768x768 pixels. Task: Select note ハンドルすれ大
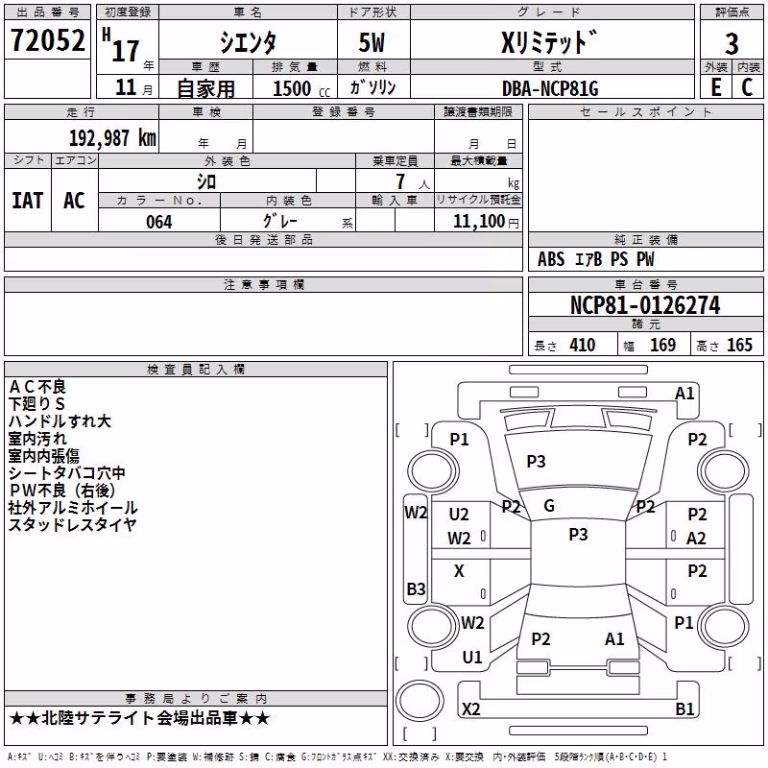[60, 421]
